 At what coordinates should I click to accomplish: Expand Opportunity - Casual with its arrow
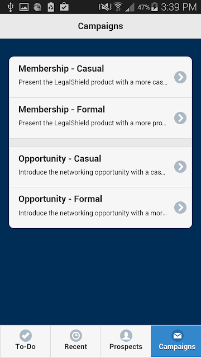(x=180, y=167)
